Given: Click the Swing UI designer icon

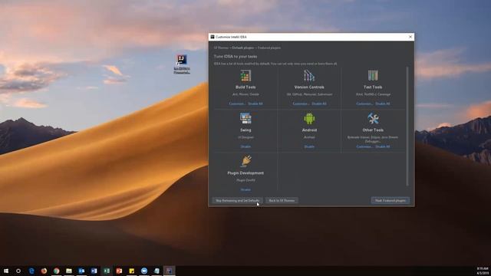Looking at the screenshot, I should coord(245,119).
